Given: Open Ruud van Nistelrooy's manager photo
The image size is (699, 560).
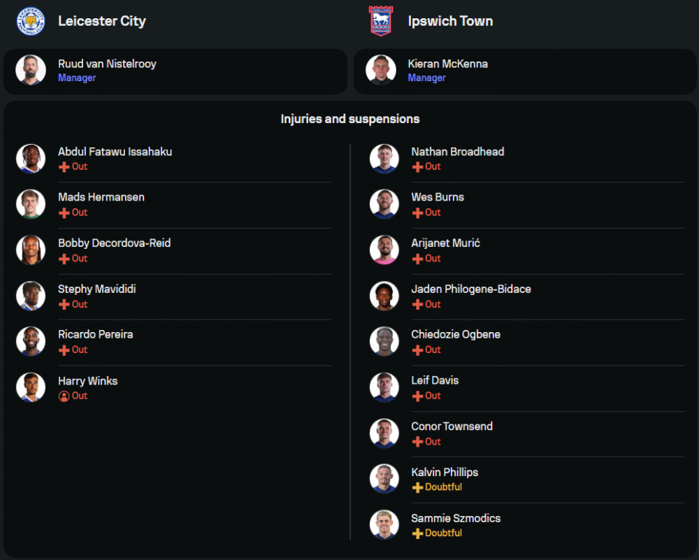Looking at the screenshot, I should pos(30,71).
